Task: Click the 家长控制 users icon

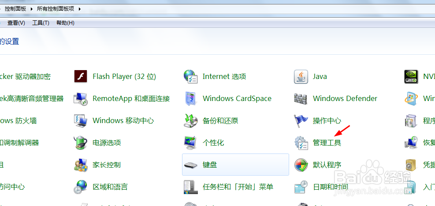Action: point(81,165)
